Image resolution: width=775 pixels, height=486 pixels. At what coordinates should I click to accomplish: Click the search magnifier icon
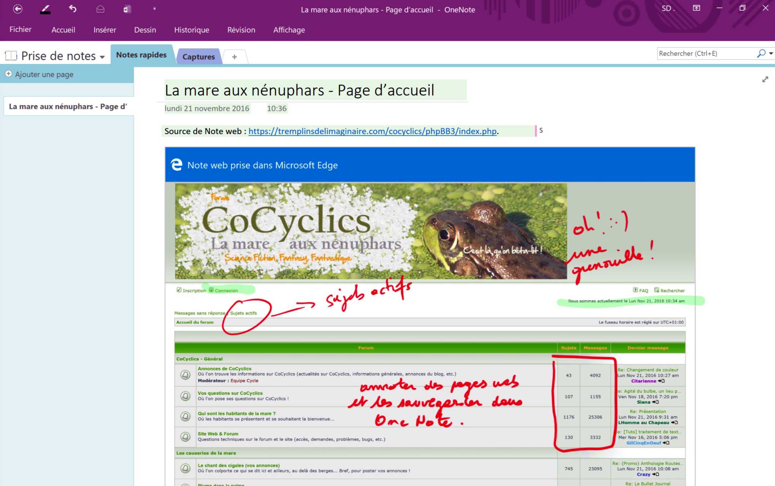761,54
